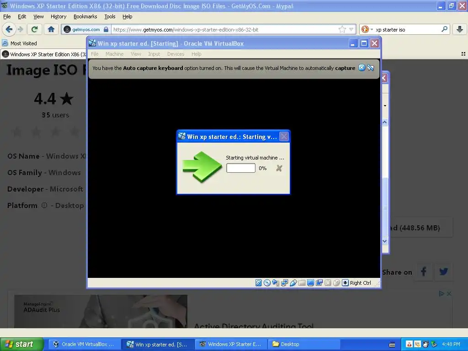Dismiss the Auto capture keyboard notification
The width and height of the screenshot is (468, 351).
(x=362, y=68)
